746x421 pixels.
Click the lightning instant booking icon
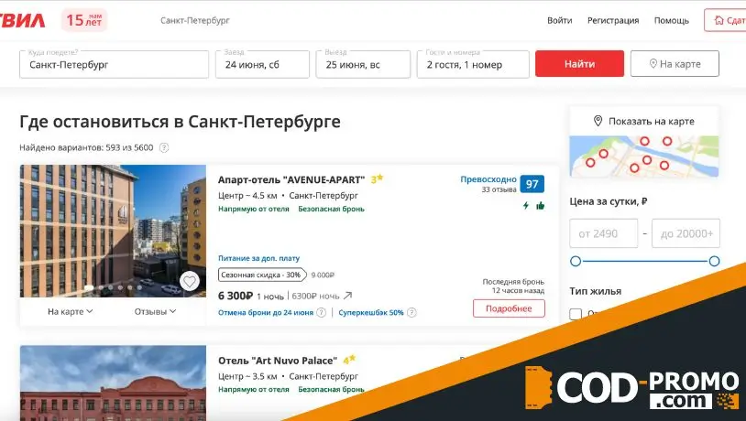(526, 206)
